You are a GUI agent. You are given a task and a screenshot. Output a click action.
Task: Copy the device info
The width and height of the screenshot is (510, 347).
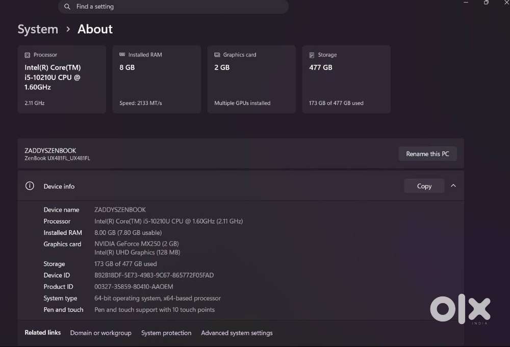(x=424, y=186)
